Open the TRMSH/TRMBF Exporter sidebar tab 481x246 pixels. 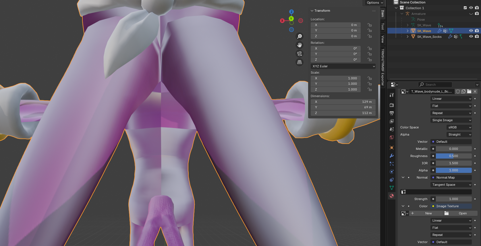(x=383, y=67)
